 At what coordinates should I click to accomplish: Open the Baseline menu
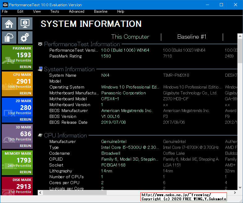(101, 11)
